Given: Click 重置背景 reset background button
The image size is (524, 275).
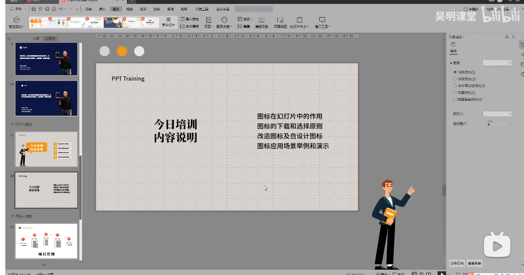Looking at the screenshot, I should pos(474,263).
